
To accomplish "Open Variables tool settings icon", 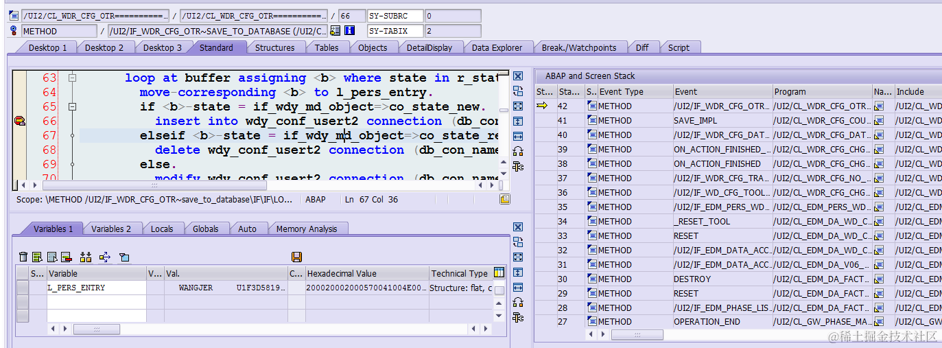I will pos(518,317).
